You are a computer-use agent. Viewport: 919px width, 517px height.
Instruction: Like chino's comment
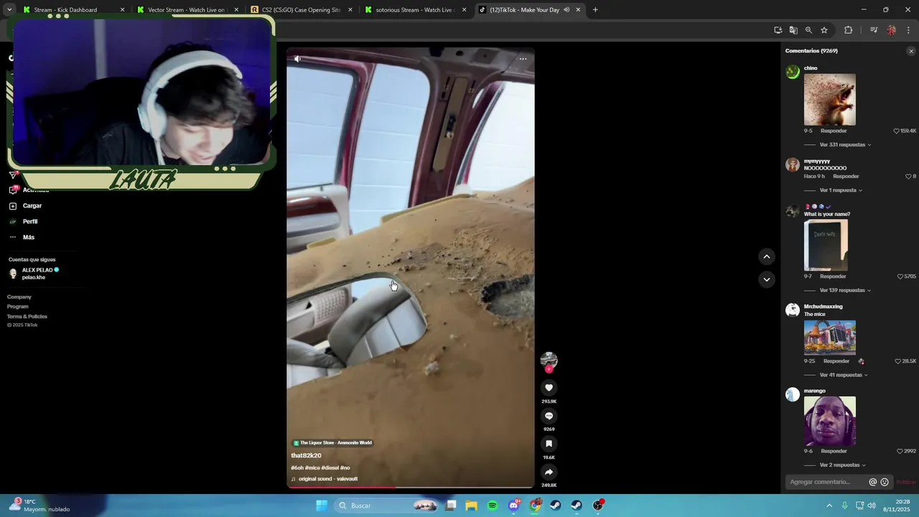point(897,131)
